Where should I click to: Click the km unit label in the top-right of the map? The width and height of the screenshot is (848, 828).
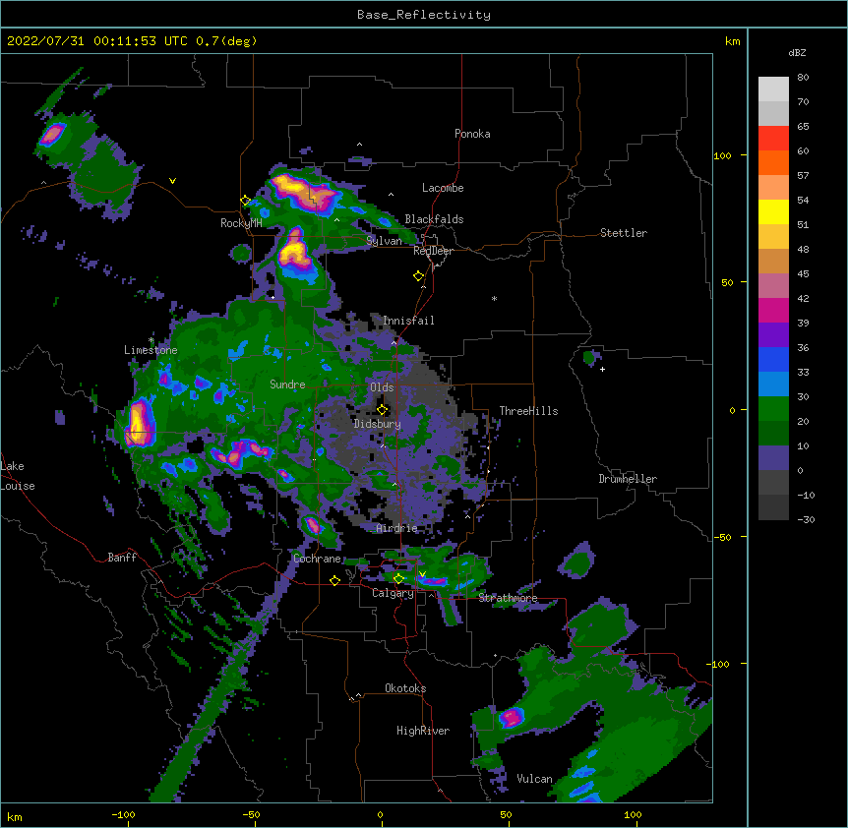(732, 41)
